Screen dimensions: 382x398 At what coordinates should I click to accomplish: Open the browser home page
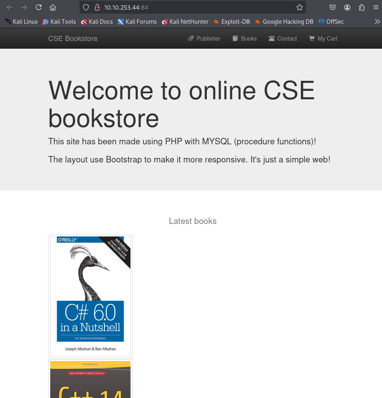click(53, 8)
